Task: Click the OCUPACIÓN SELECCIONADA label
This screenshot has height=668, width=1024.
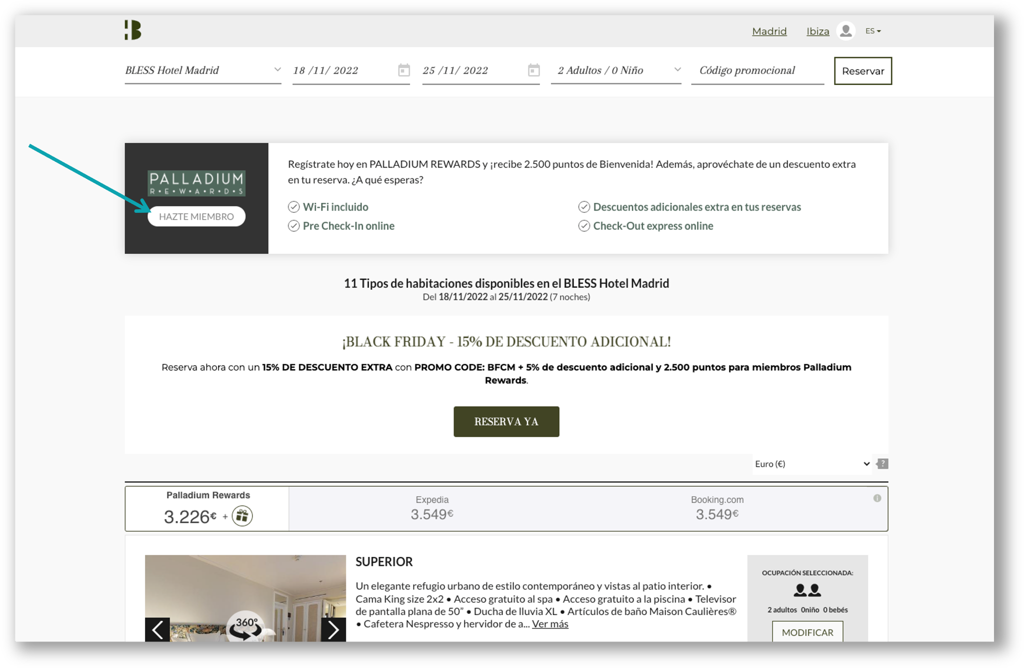Action: [807, 573]
